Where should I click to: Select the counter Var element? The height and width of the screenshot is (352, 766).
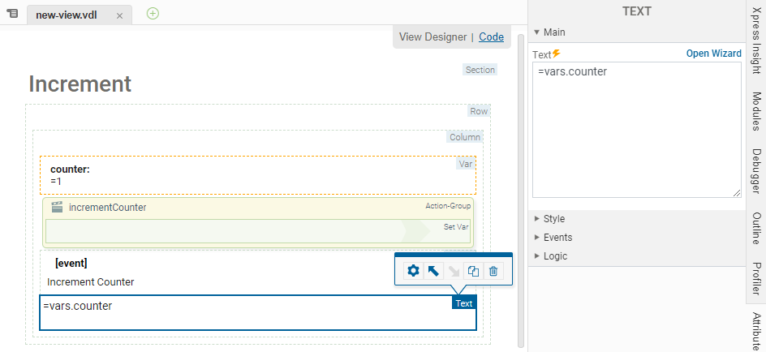coord(257,174)
